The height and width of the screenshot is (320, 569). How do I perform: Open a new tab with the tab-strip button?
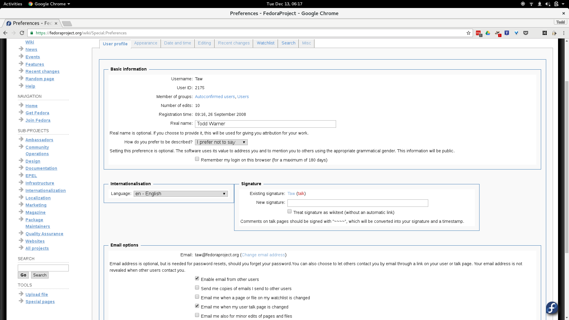(67, 23)
